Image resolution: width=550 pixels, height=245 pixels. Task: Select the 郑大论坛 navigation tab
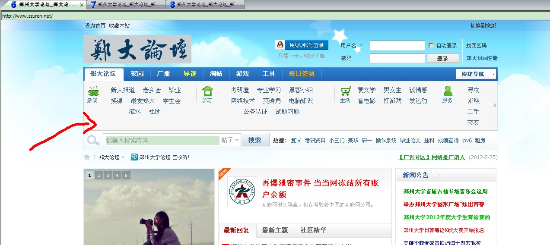[103, 74]
